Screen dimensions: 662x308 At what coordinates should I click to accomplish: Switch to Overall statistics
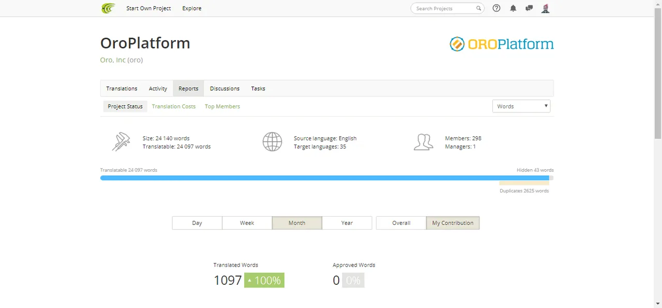[x=401, y=223]
